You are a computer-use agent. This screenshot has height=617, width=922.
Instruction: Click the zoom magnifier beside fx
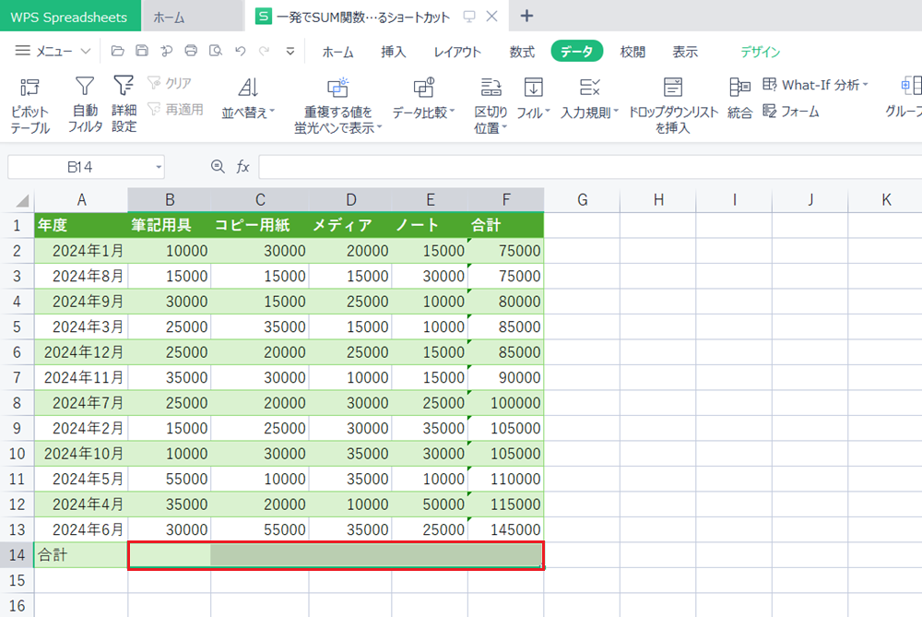coord(218,167)
